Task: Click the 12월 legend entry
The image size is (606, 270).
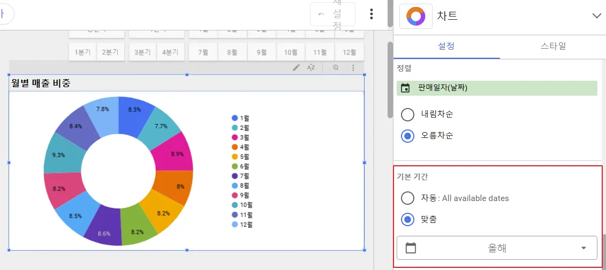Action: point(243,224)
